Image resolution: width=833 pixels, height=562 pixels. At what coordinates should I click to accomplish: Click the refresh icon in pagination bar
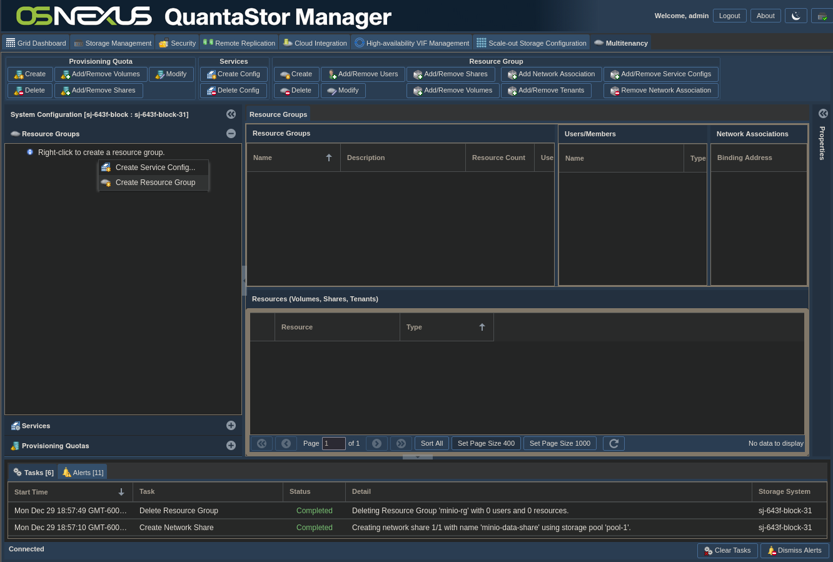[613, 443]
